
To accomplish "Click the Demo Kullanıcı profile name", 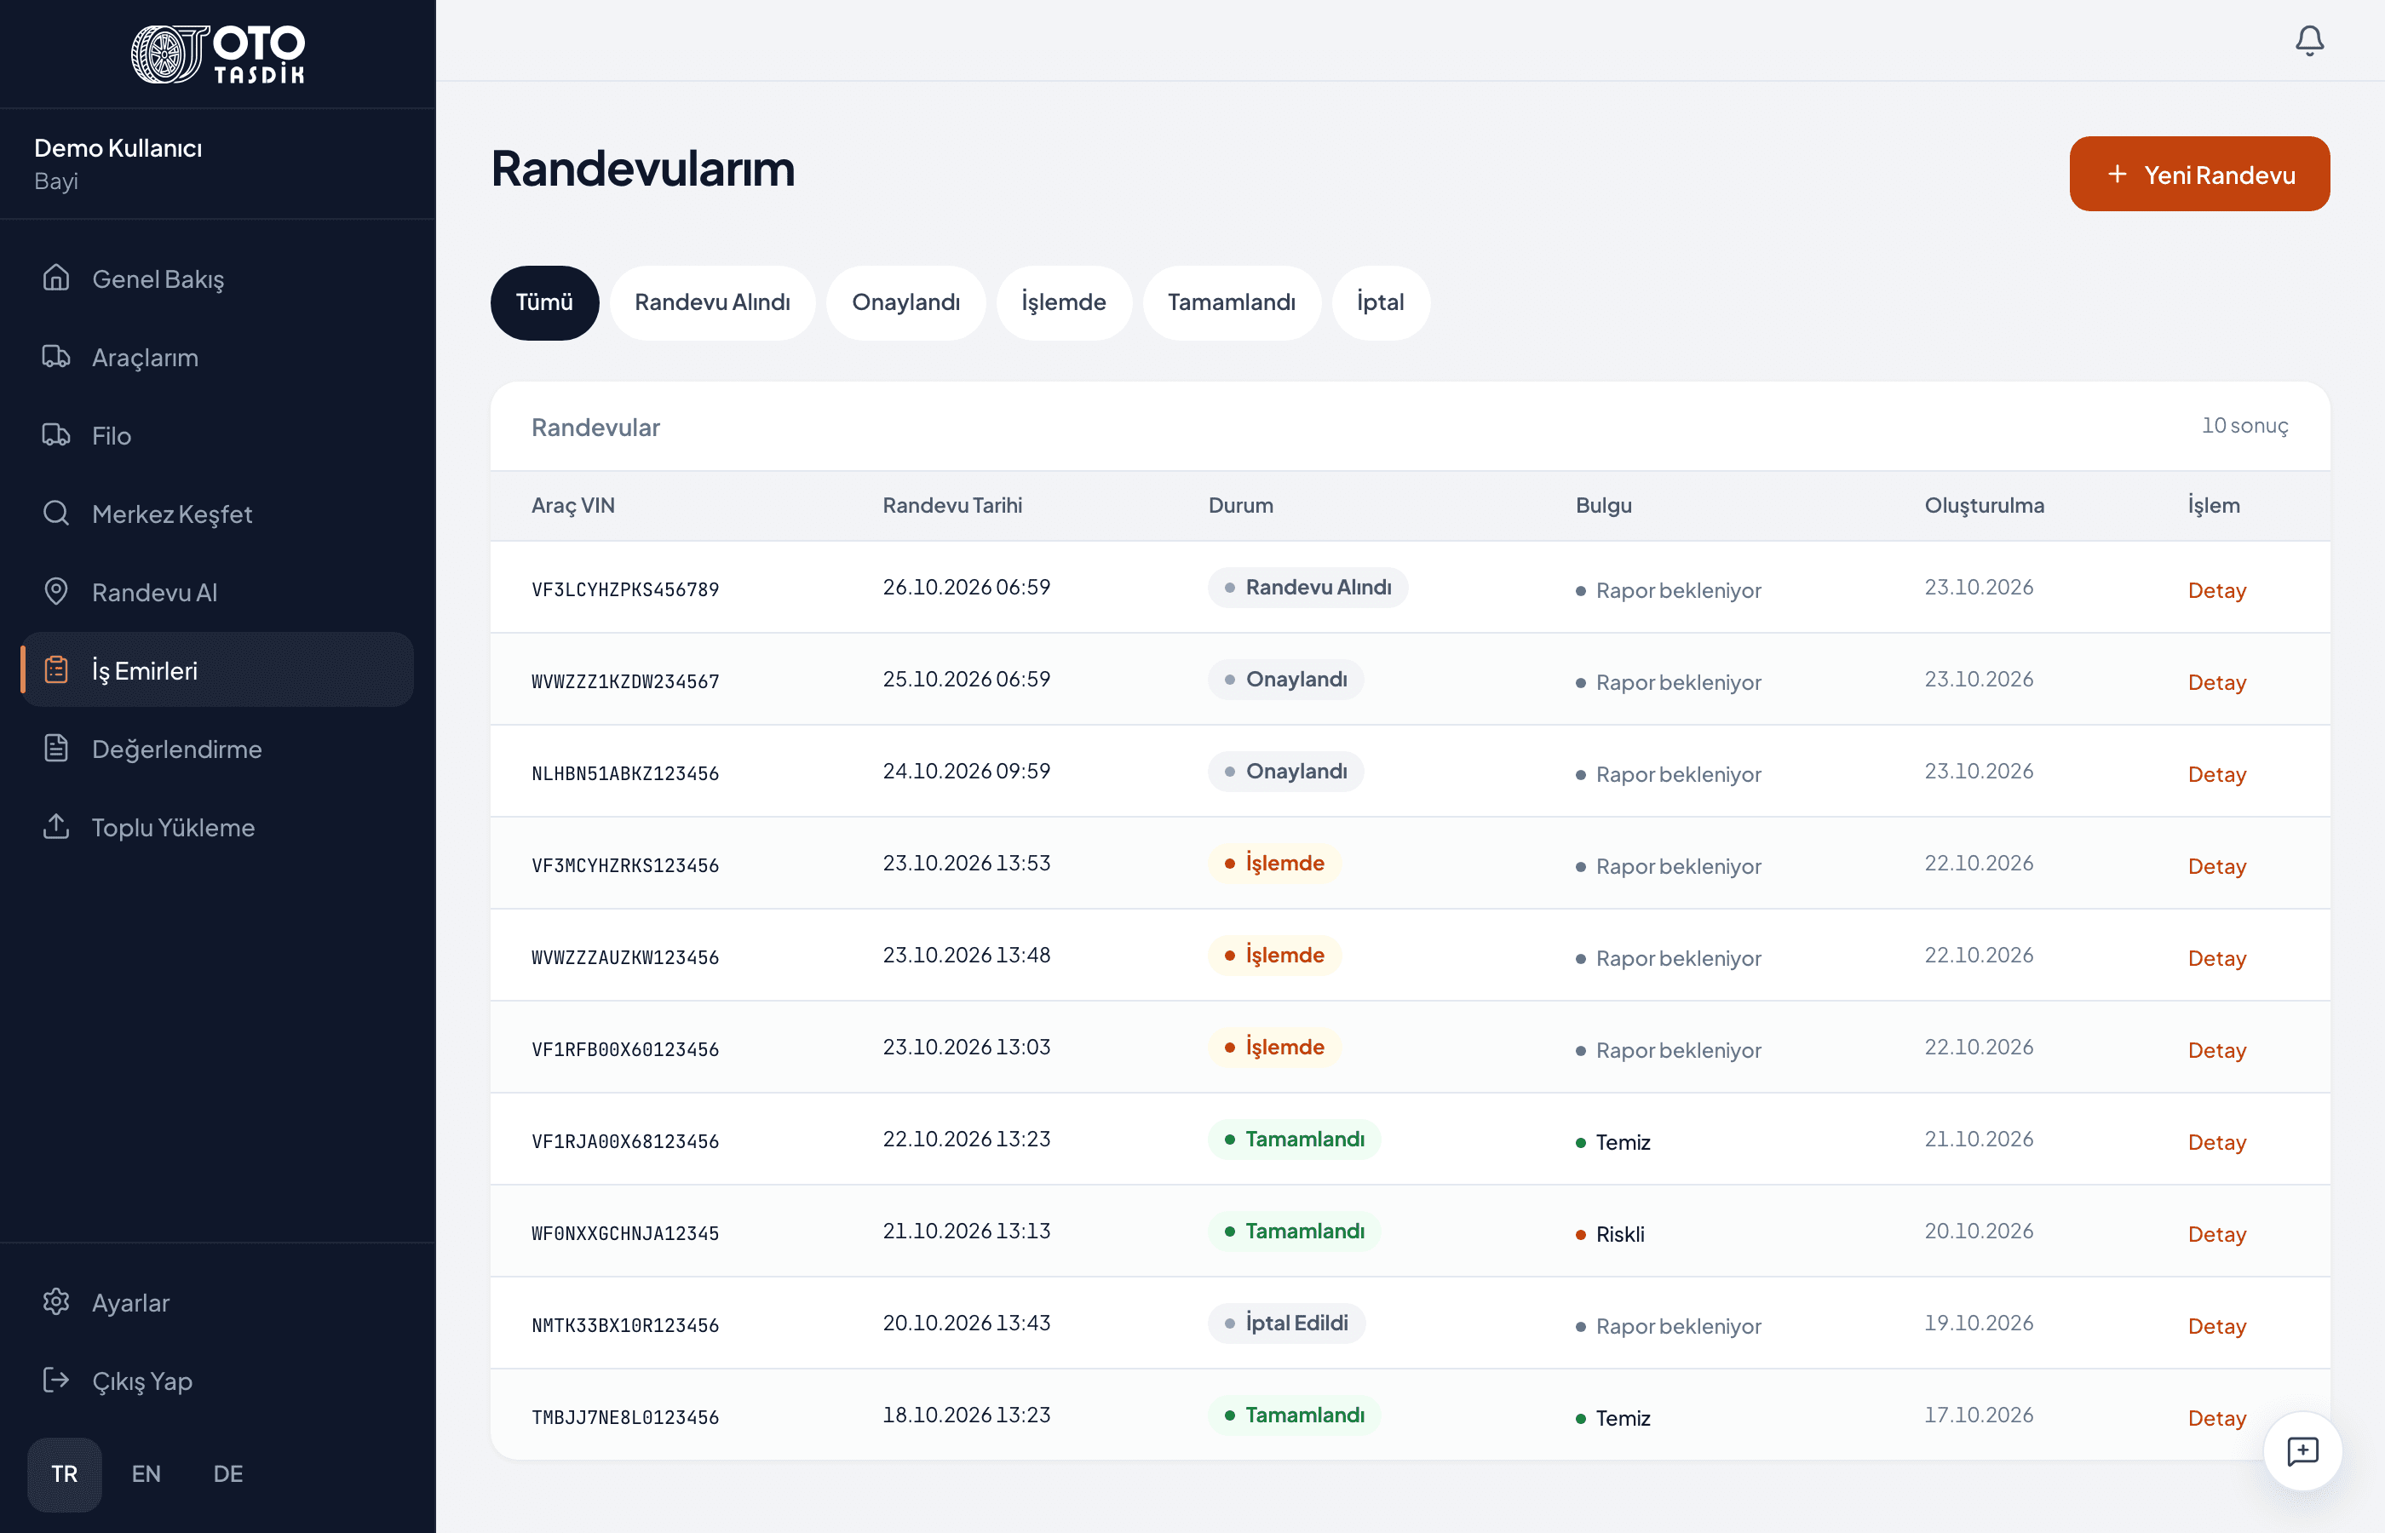I will [118, 148].
